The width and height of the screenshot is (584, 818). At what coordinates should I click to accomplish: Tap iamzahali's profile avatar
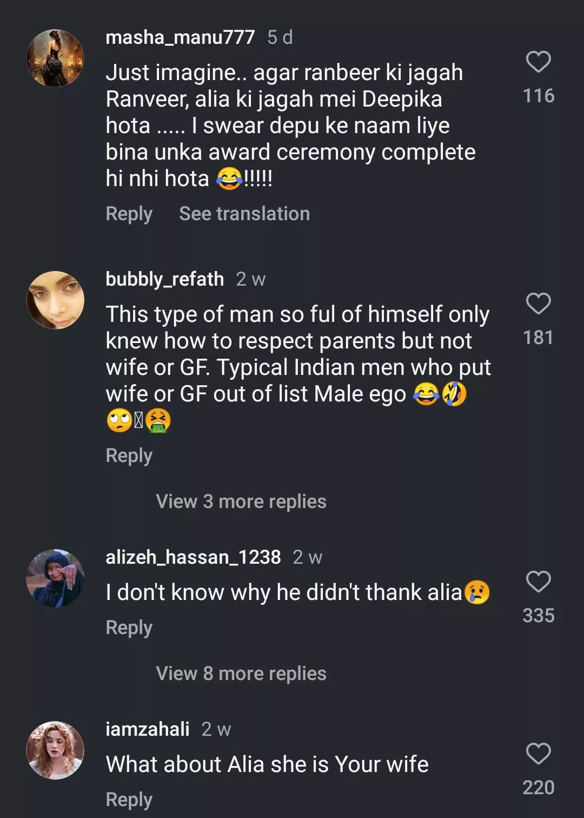[56, 750]
